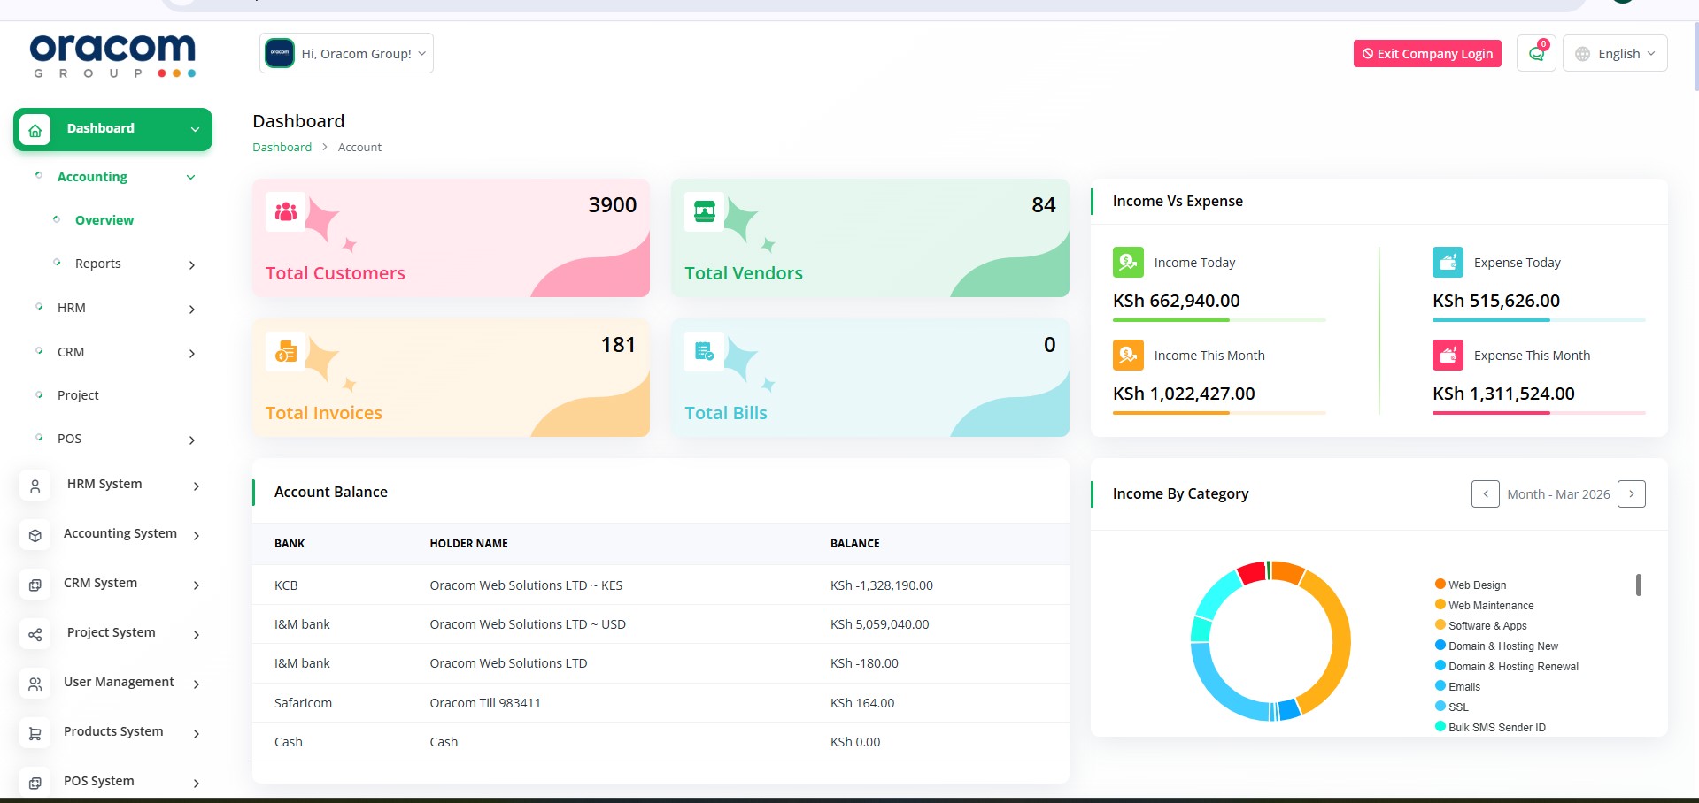Click the Total Vendors store icon

(705, 212)
